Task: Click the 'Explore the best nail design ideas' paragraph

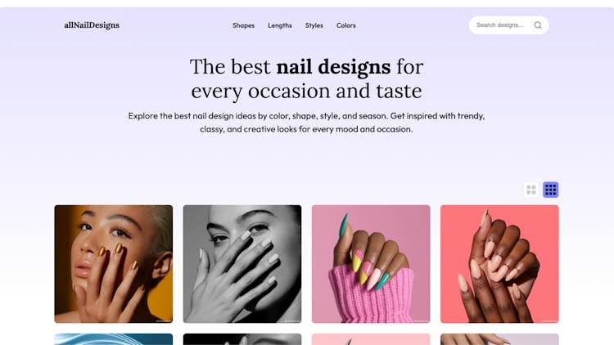Action: click(306, 123)
